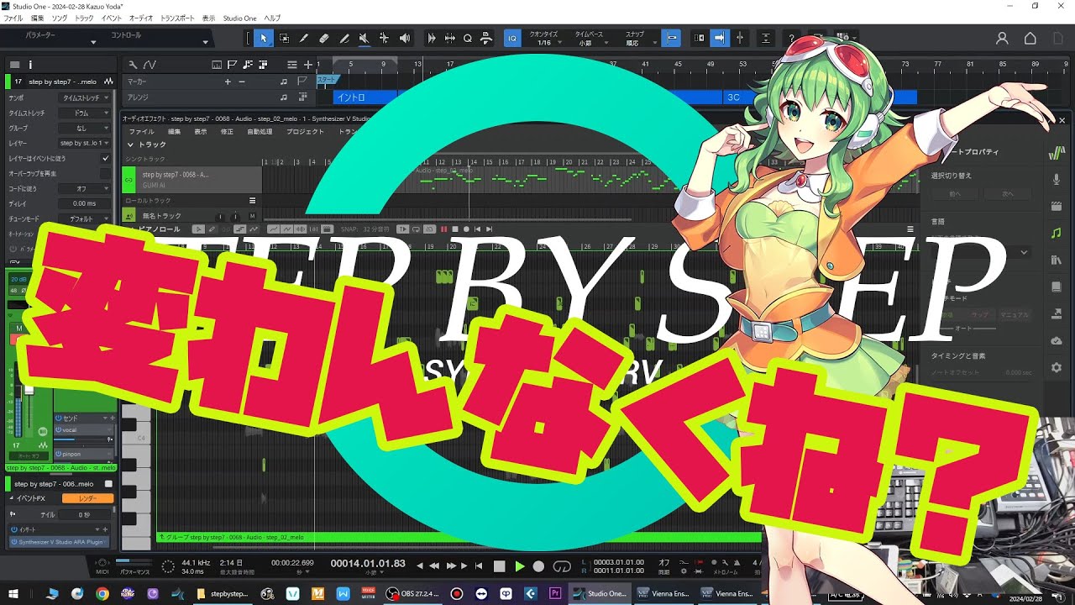
Task: Click the レンダー button
Action: pos(87,498)
